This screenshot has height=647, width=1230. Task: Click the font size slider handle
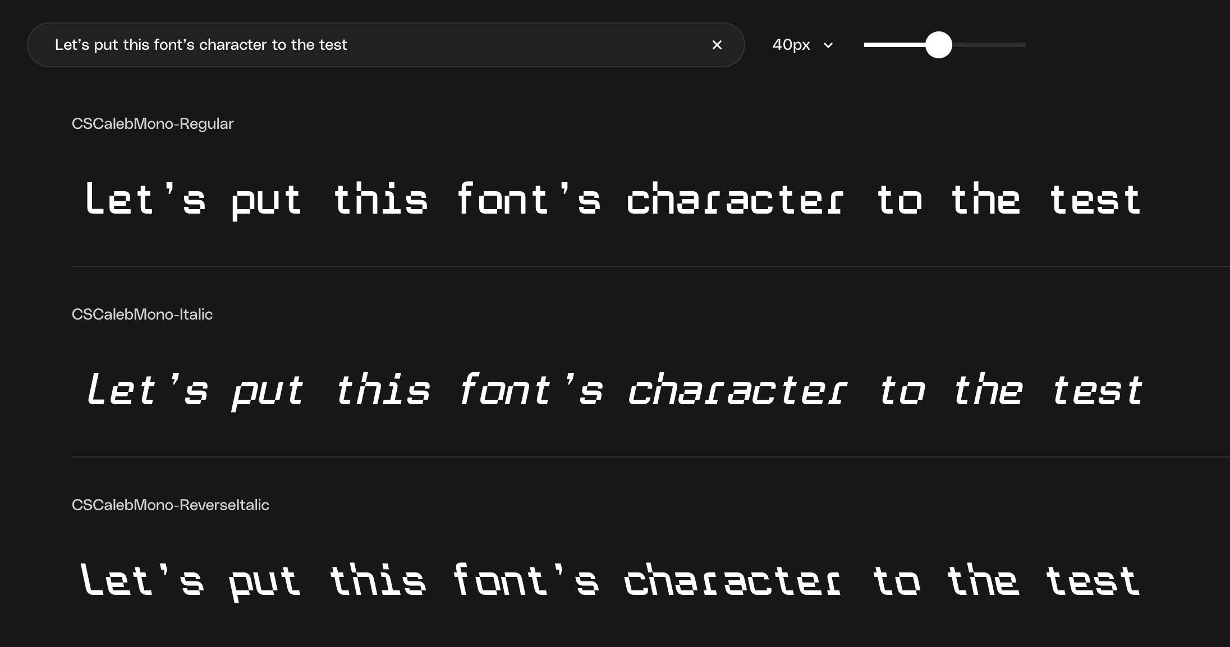click(938, 45)
